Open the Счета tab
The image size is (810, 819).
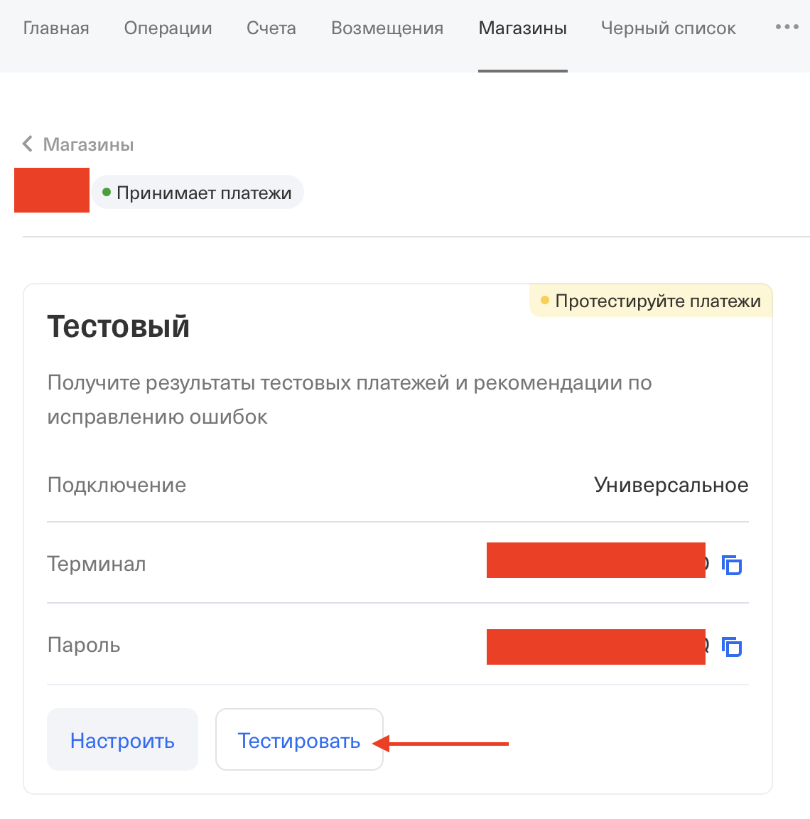(271, 28)
